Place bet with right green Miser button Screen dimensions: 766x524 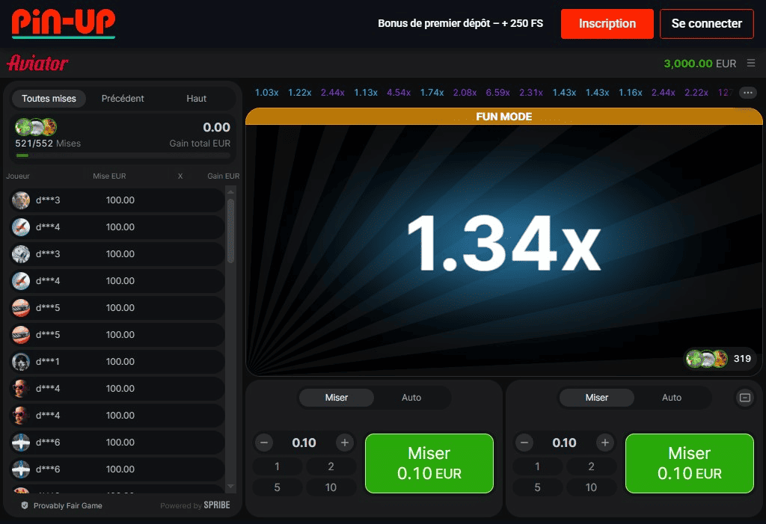pos(690,463)
